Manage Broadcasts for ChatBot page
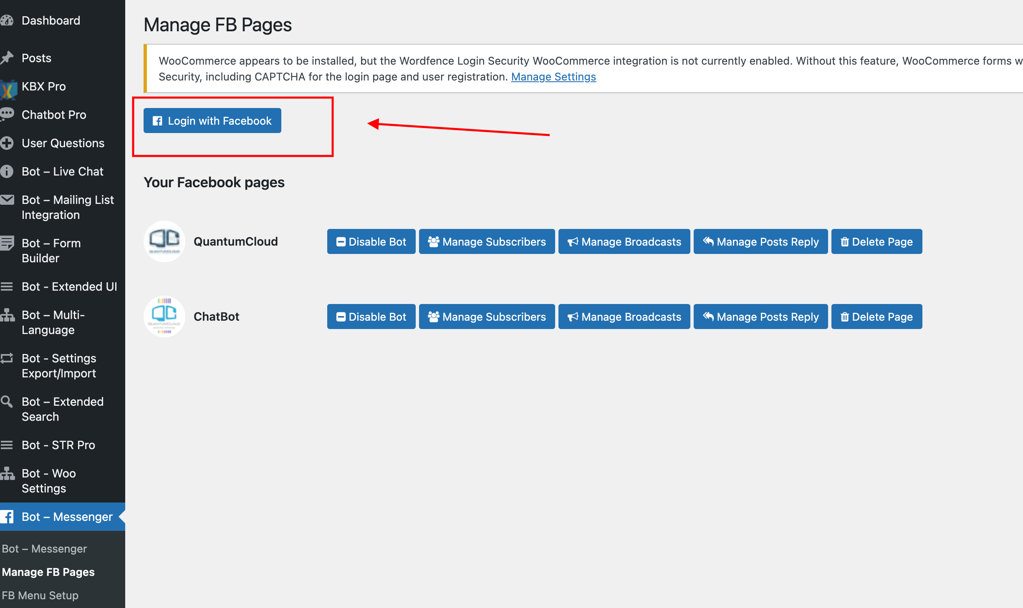The width and height of the screenshot is (1023, 608). click(x=624, y=317)
